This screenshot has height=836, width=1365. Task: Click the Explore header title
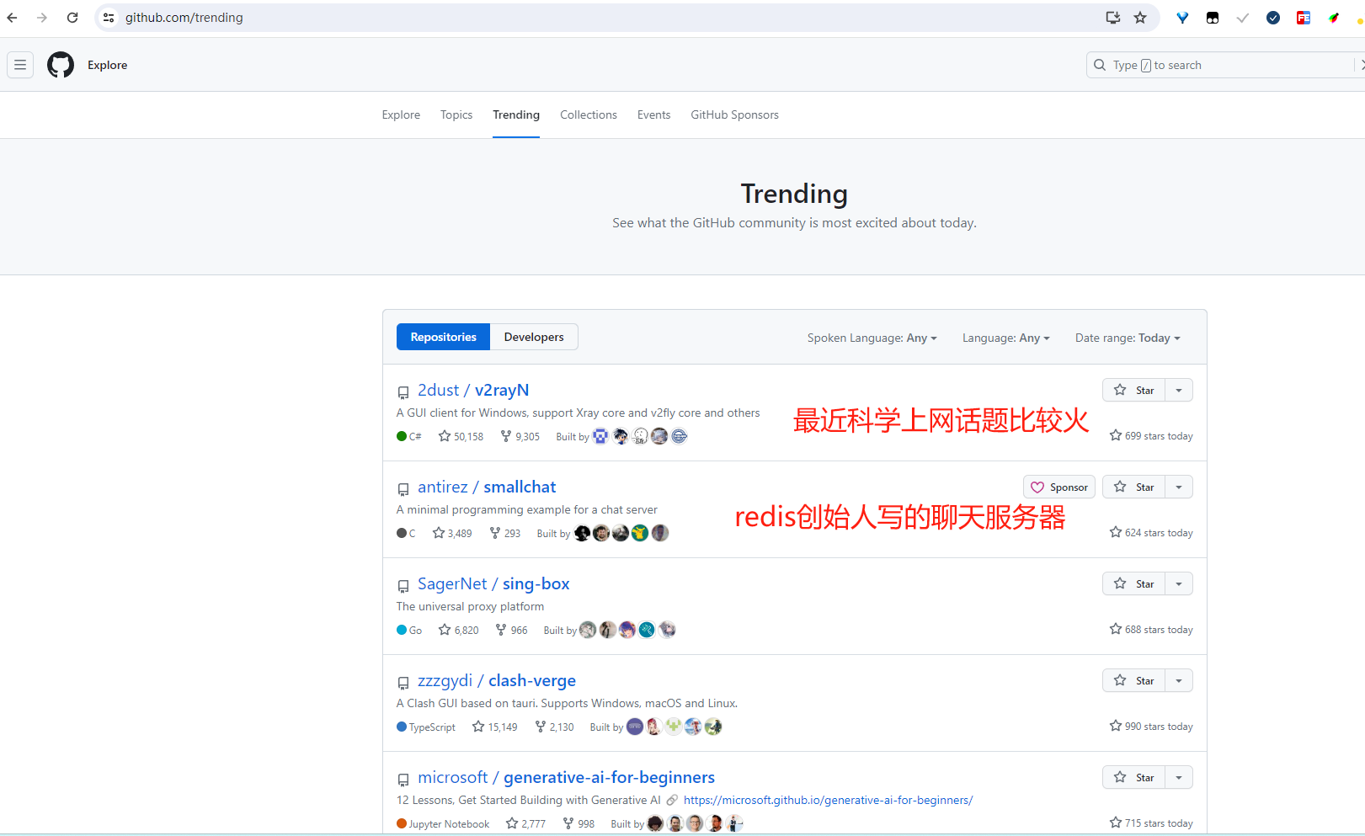pos(108,65)
